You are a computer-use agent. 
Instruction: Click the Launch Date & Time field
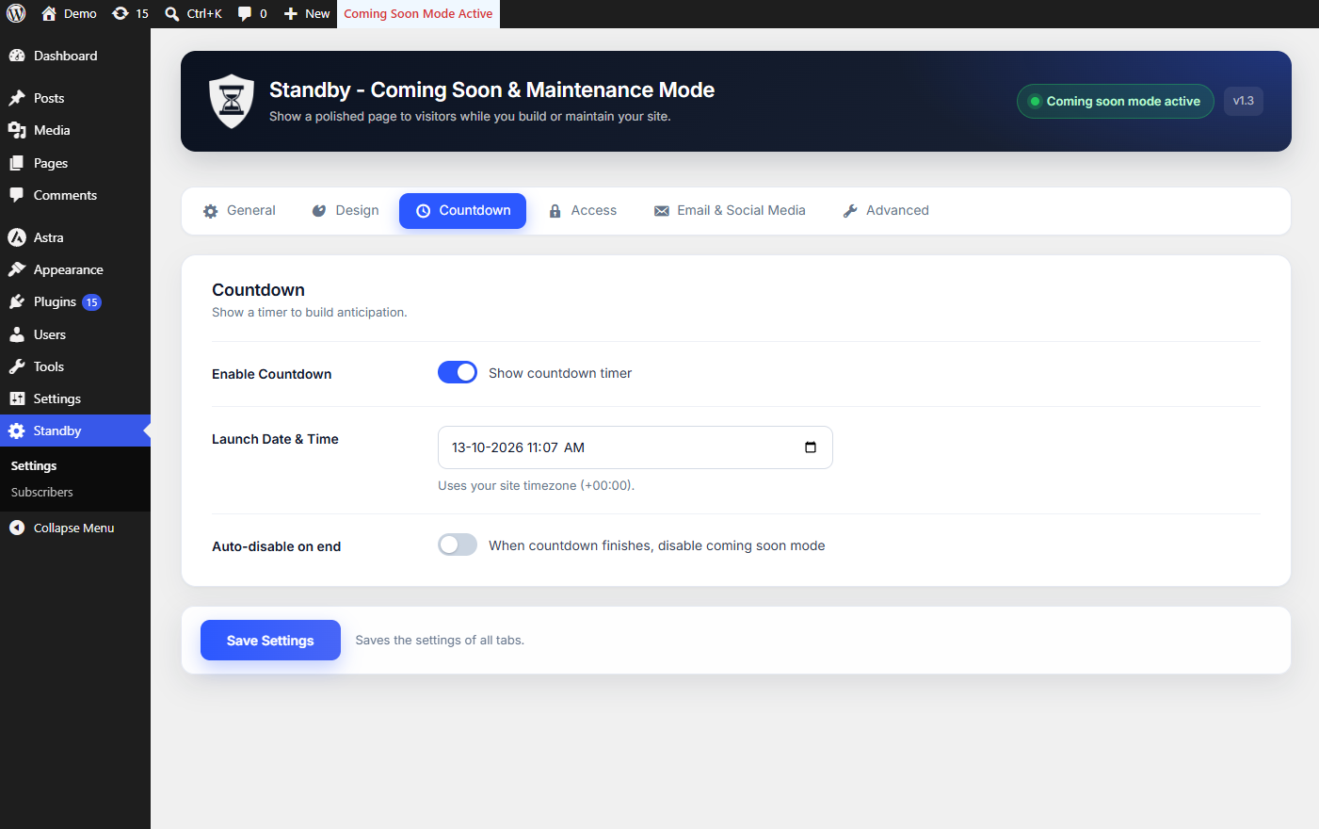635,447
